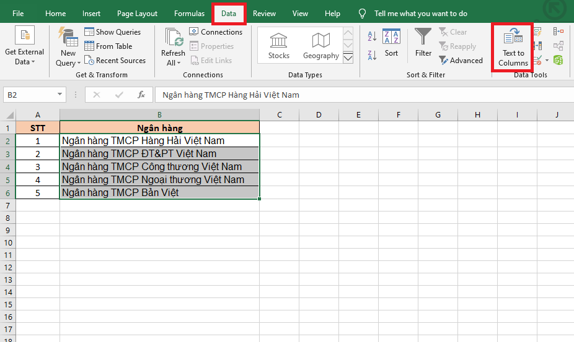Open the Name Box dropdown arrow
This screenshot has height=342, width=574.
(x=60, y=95)
